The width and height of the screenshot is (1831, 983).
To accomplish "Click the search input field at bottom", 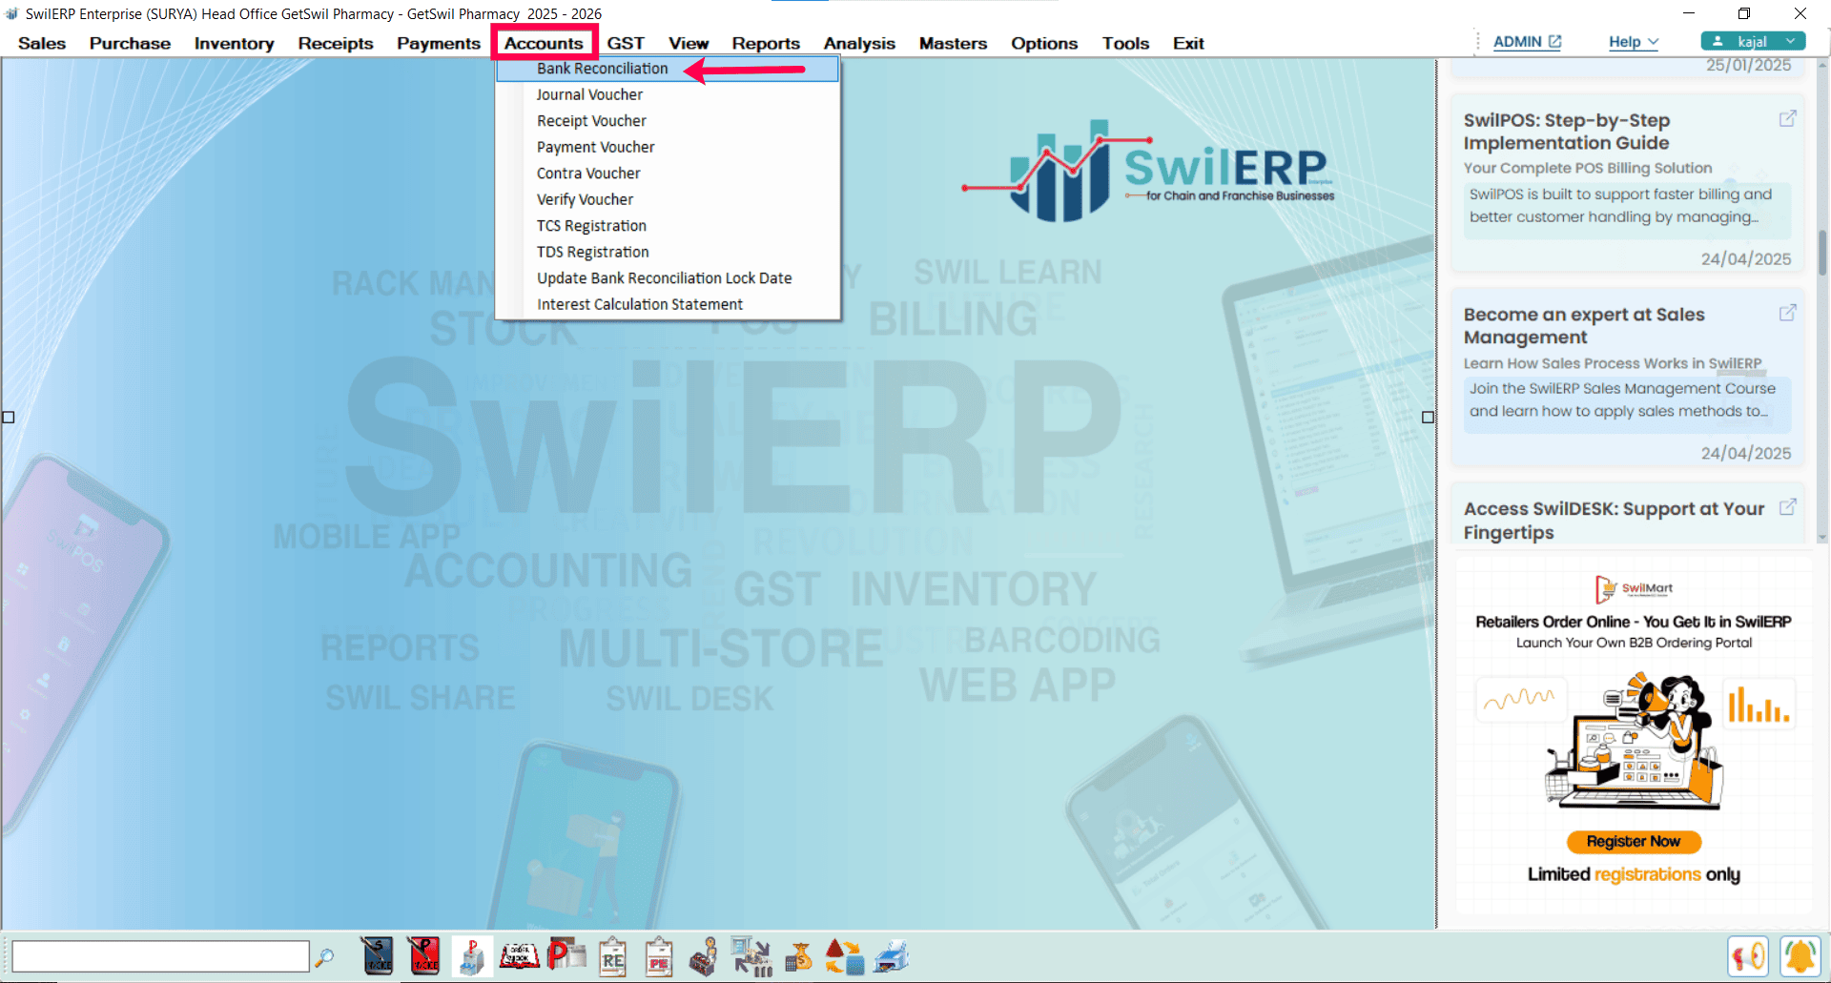I will click(x=160, y=956).
